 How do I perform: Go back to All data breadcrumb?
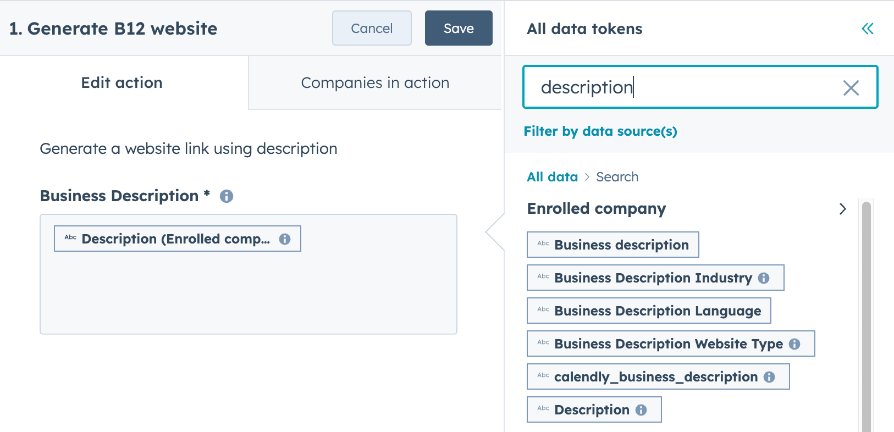pyautogui.click(x=552, y=177)
